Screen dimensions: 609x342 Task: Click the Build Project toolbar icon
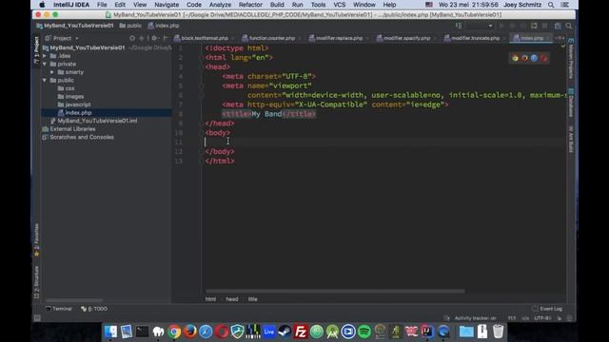pyautogui.click(x=459, y=26)
